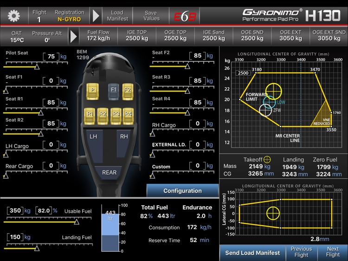
Task: Click the LDW landing marker in CG chart
Action: tap(269, 102)
